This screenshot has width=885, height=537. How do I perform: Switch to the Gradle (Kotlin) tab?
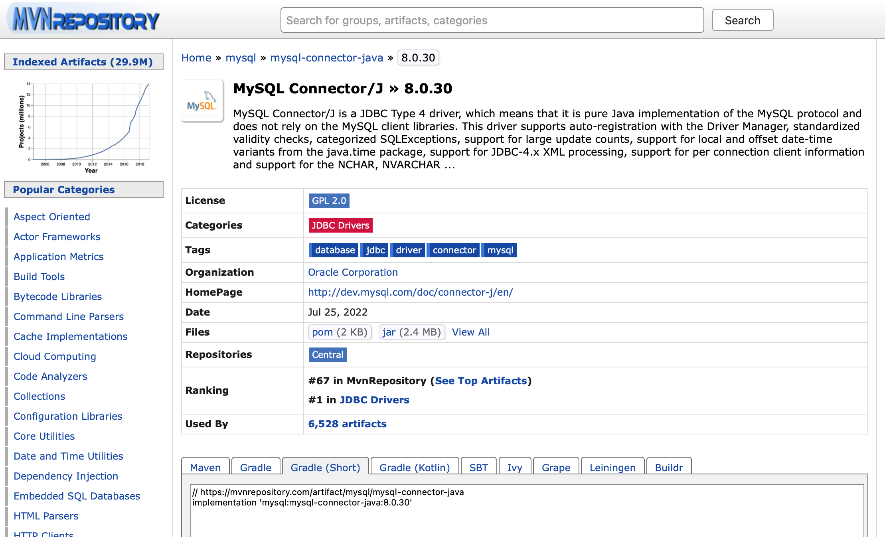(x=415, y=467)
